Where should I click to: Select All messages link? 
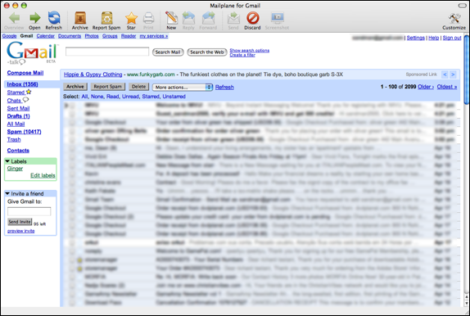click(x=85, y=97)
